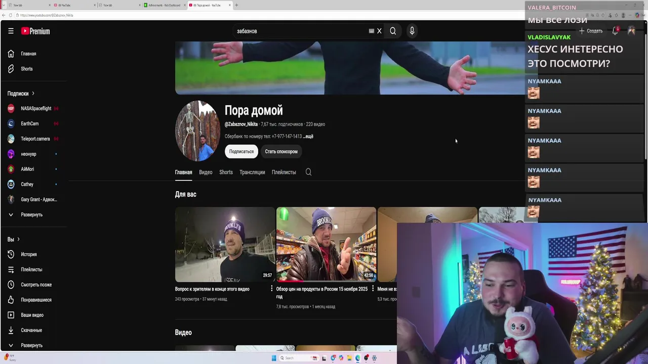Open video title Обзор цен на продукты
The height and width of the screenshot is (364, 648).
point(322,293)
